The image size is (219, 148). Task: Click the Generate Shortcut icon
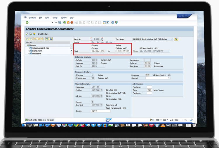click(x=108, y=22)
